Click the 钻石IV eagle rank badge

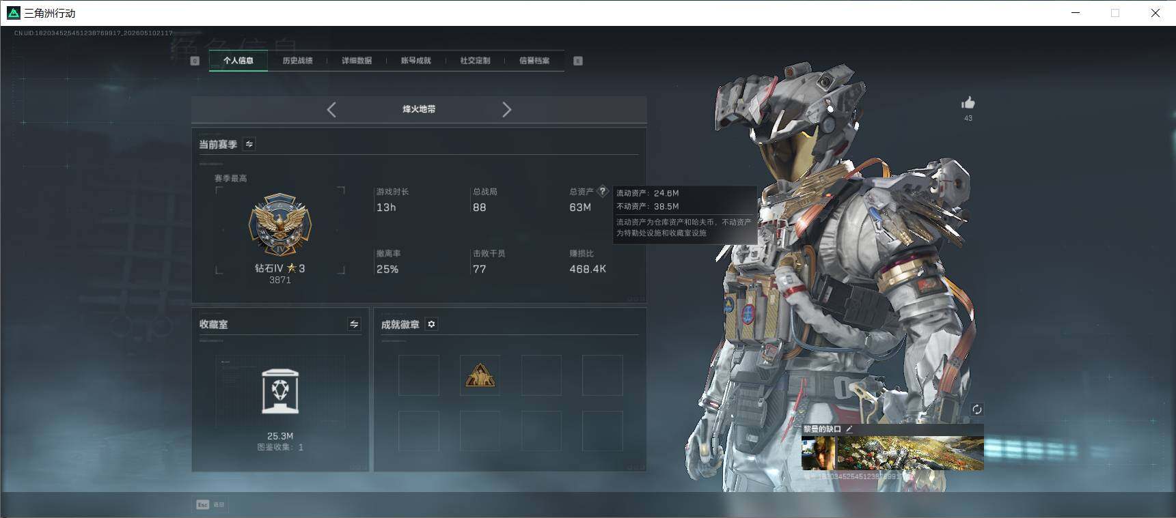pos(279,225)
